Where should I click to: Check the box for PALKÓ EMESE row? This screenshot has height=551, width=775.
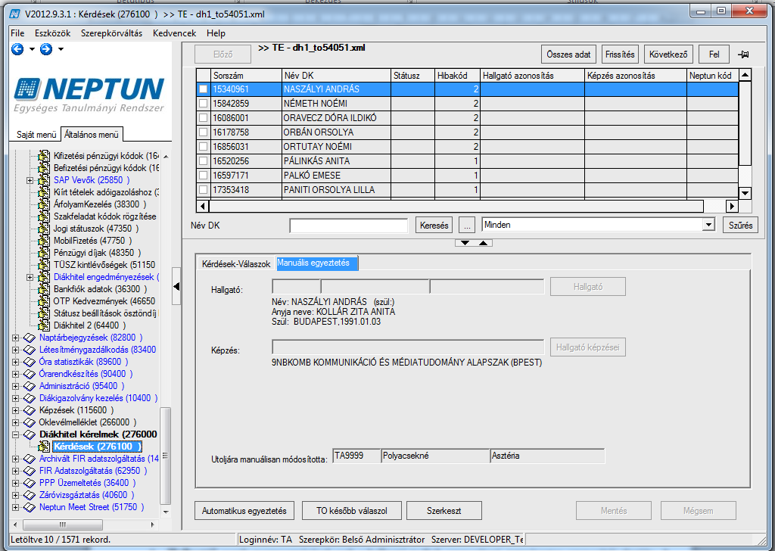203,176
